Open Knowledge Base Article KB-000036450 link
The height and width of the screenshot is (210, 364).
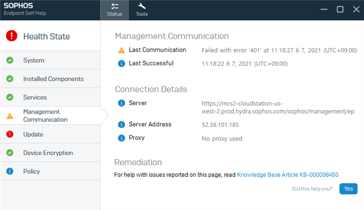point(288,175)
